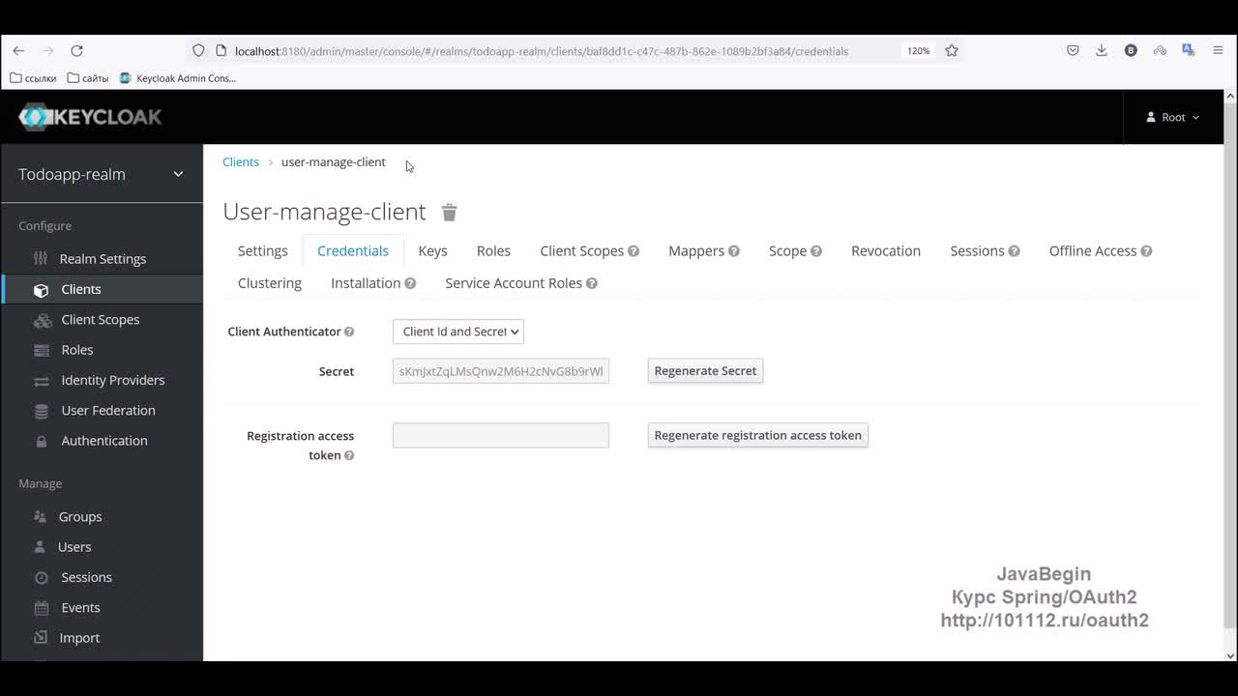
Task: Click the Keycloak logo
Action: pyautogui.click(x=90, y=117)
